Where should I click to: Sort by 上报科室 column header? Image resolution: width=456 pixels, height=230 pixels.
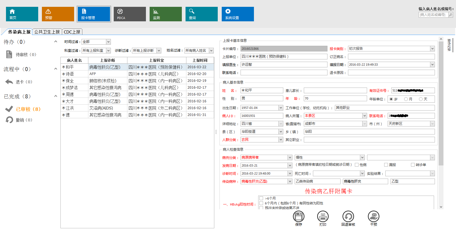point(157,60)
